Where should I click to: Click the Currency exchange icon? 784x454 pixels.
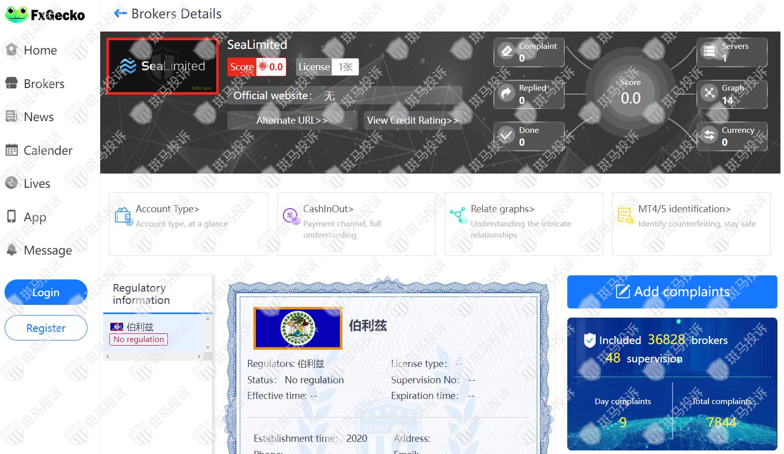[x=709, y=135]
